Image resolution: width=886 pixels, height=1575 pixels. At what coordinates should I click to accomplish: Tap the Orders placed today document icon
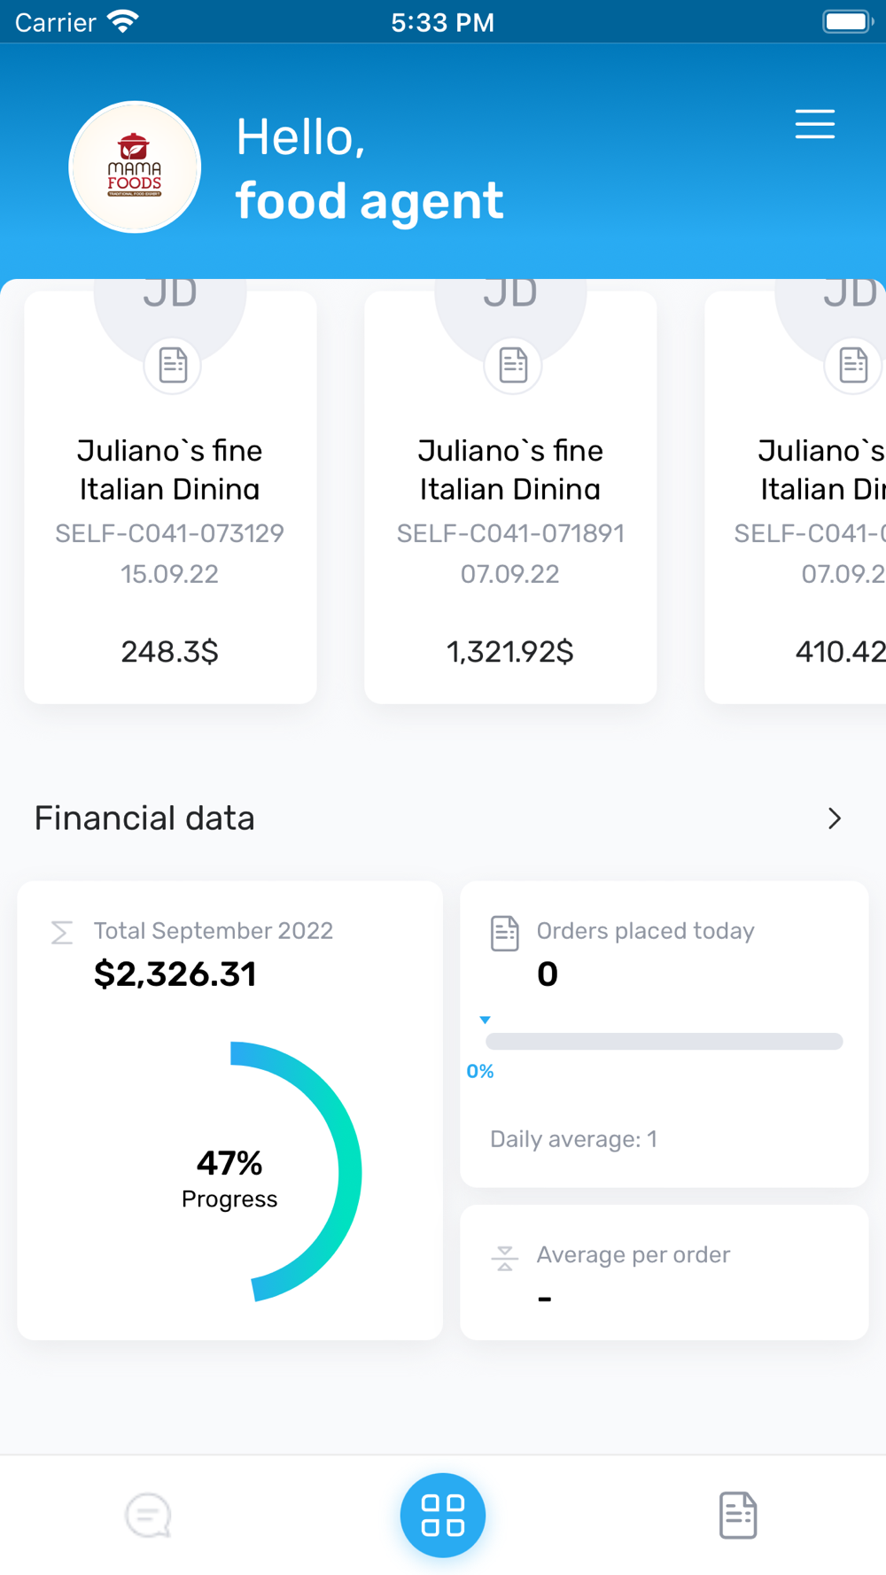coord(505,933)
